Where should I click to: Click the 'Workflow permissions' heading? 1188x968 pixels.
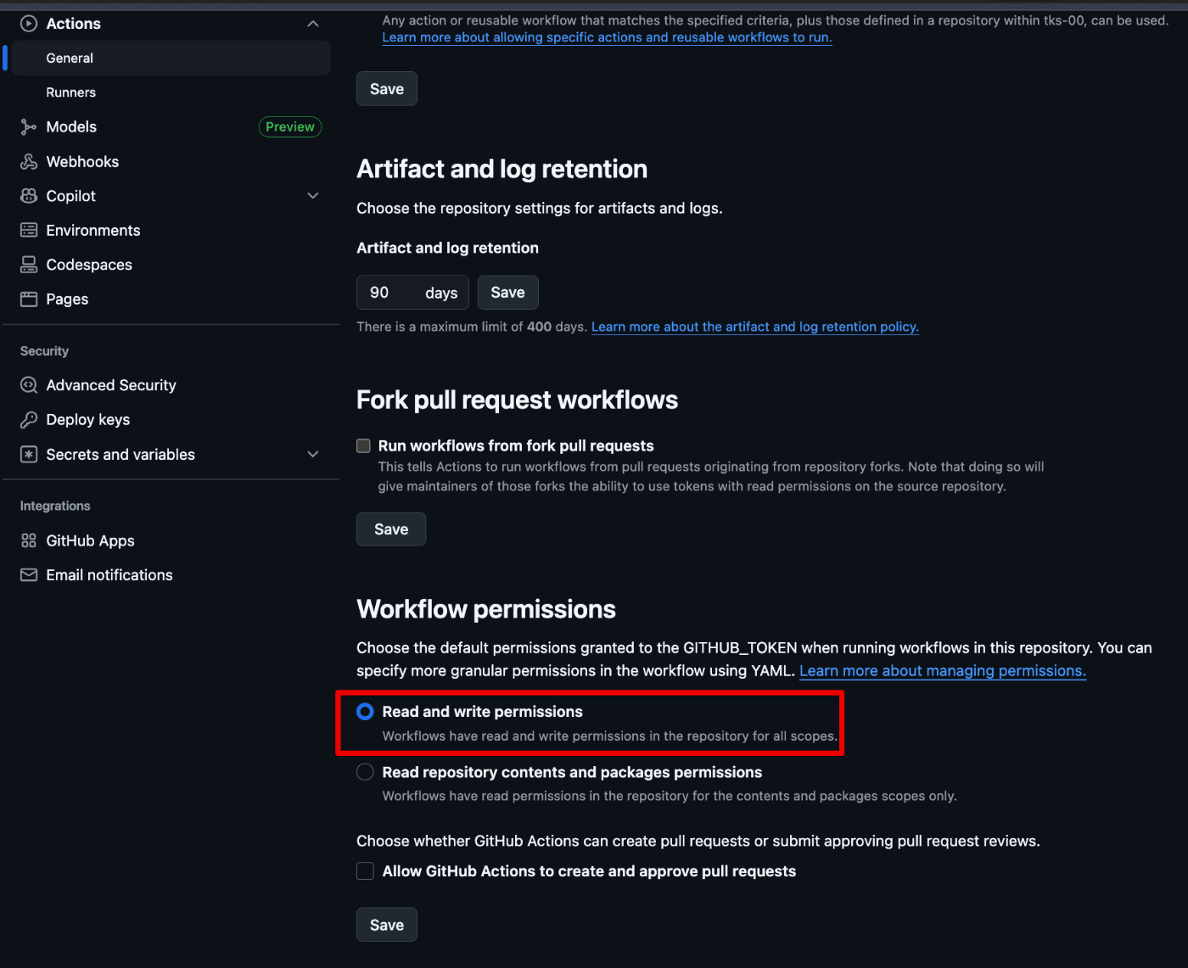coord(486,609)
